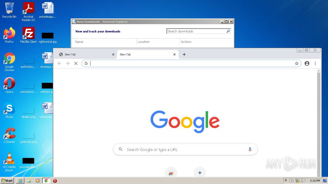
Task: Click the Chrome address bar
Action: (191, 63)
